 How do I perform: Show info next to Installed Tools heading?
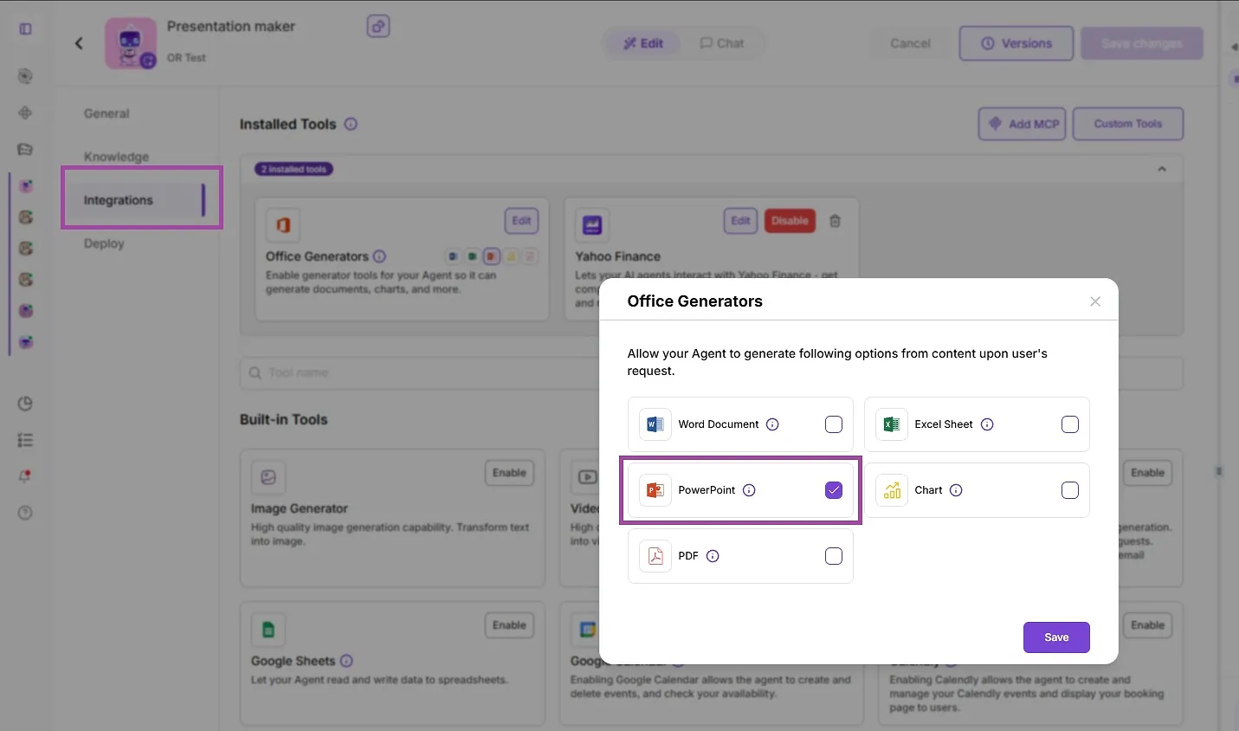pyautogui.click(x=351, y=124)
